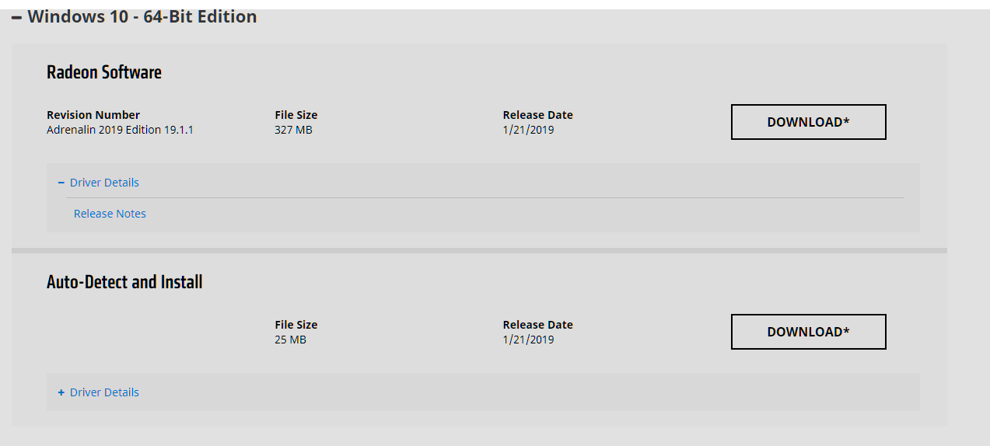Click the File Size label in Radeon Software

[x=296, y=115]
